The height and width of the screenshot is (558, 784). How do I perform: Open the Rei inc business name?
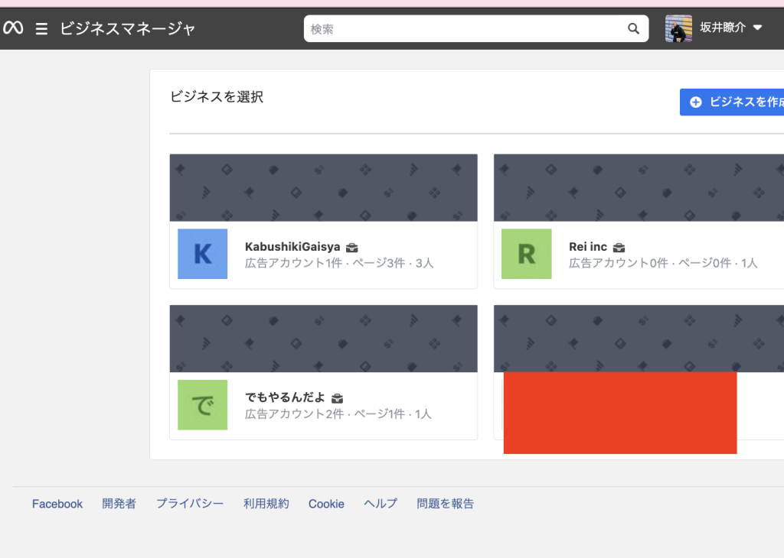pyautogui.click(x=588, y=247)
